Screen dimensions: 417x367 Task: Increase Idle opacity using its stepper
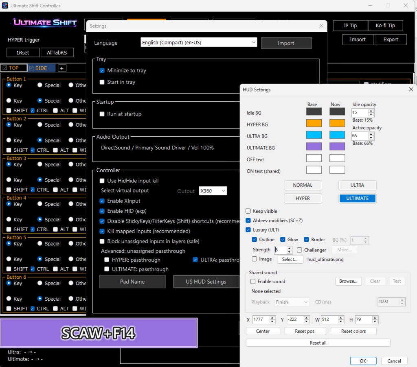point(371,110)
